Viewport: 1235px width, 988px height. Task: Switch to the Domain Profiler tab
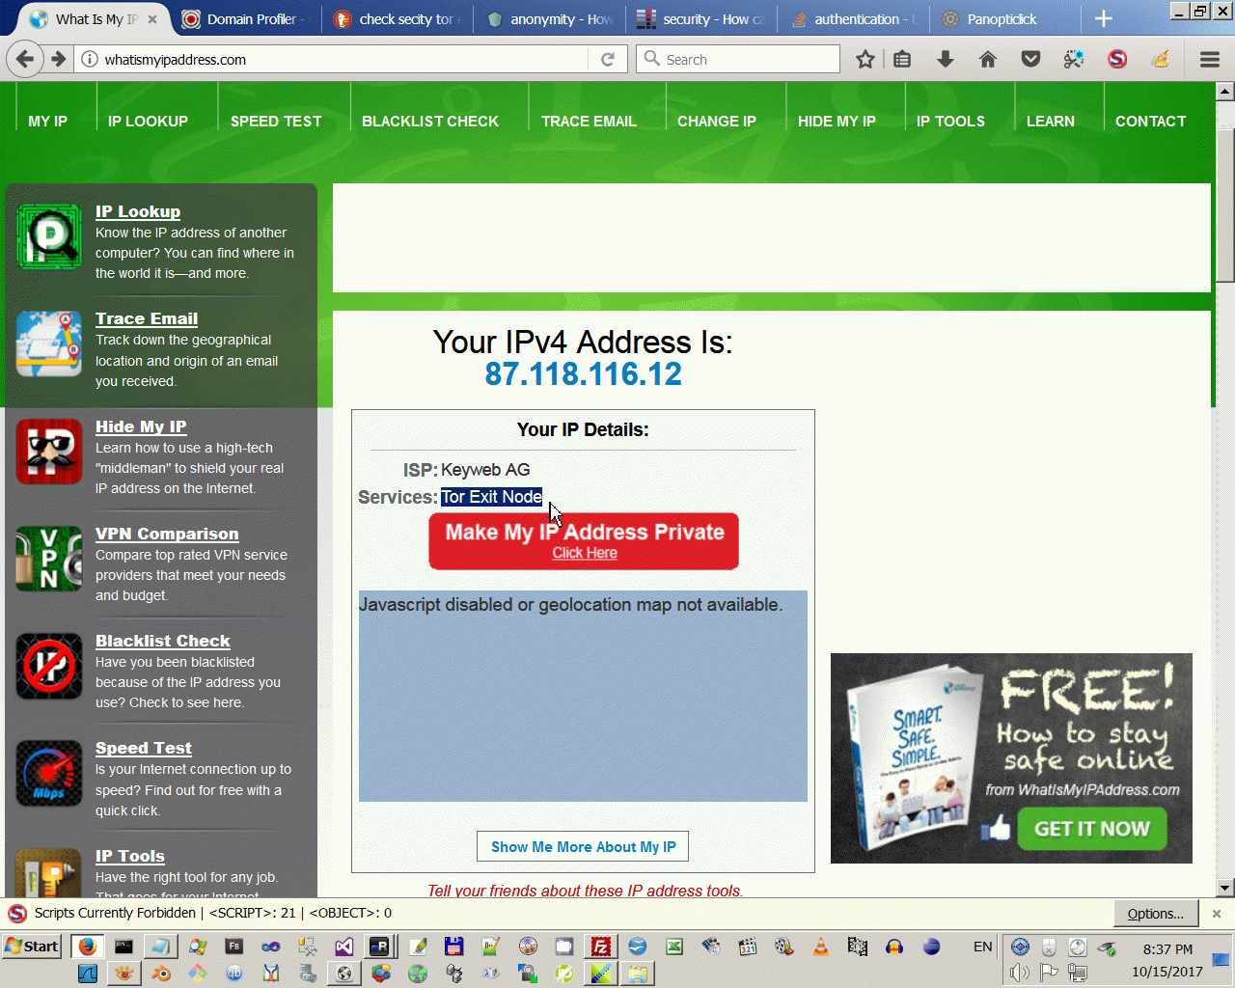tap(245, 19)
